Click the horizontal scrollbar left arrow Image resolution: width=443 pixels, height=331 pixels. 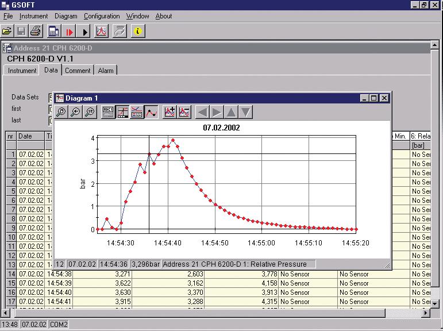(x=5, y=313)
